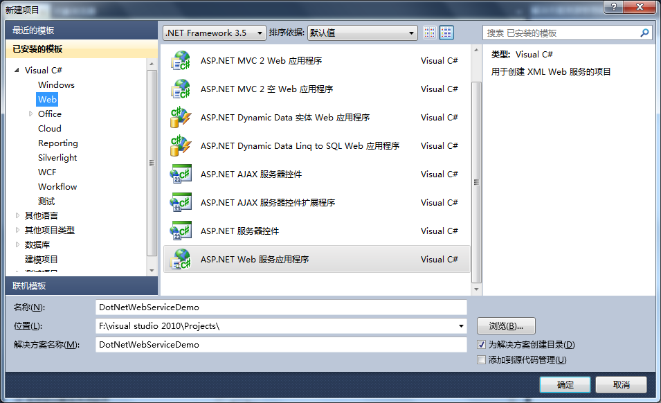Enable 添加到源代码管理 checkbox
This screenshot has width=661, height=403.
click(x=482, y=360)
